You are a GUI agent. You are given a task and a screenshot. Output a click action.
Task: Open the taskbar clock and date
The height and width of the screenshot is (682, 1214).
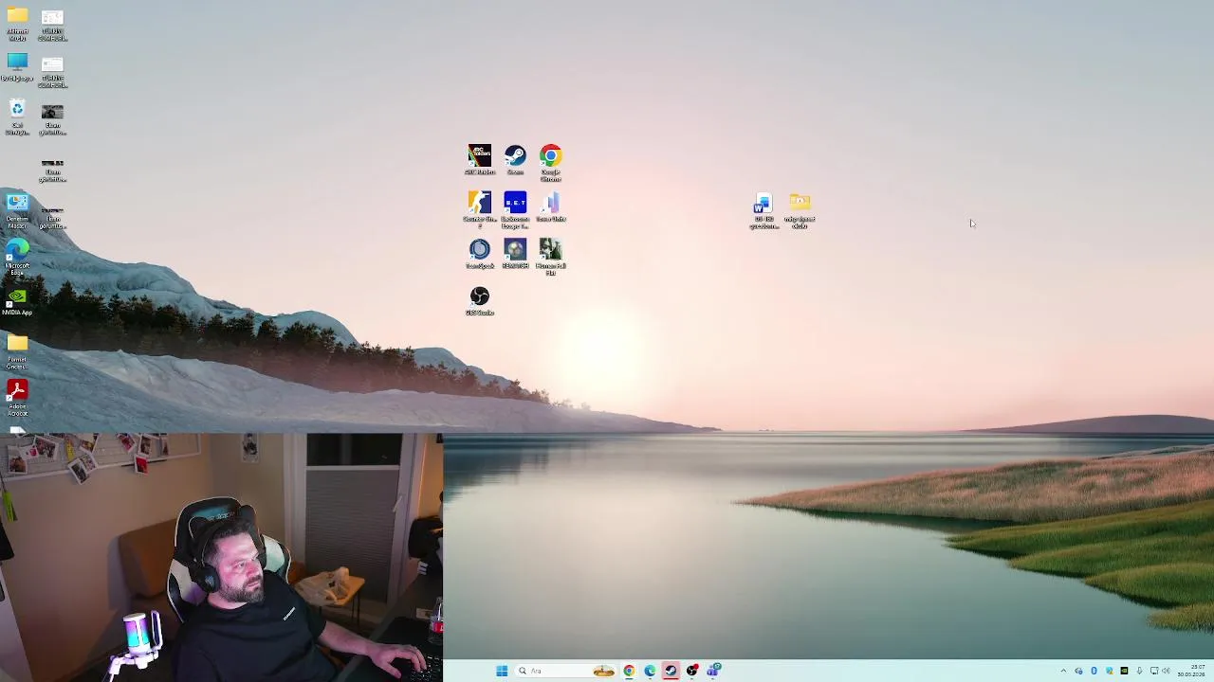[1191, 671]
